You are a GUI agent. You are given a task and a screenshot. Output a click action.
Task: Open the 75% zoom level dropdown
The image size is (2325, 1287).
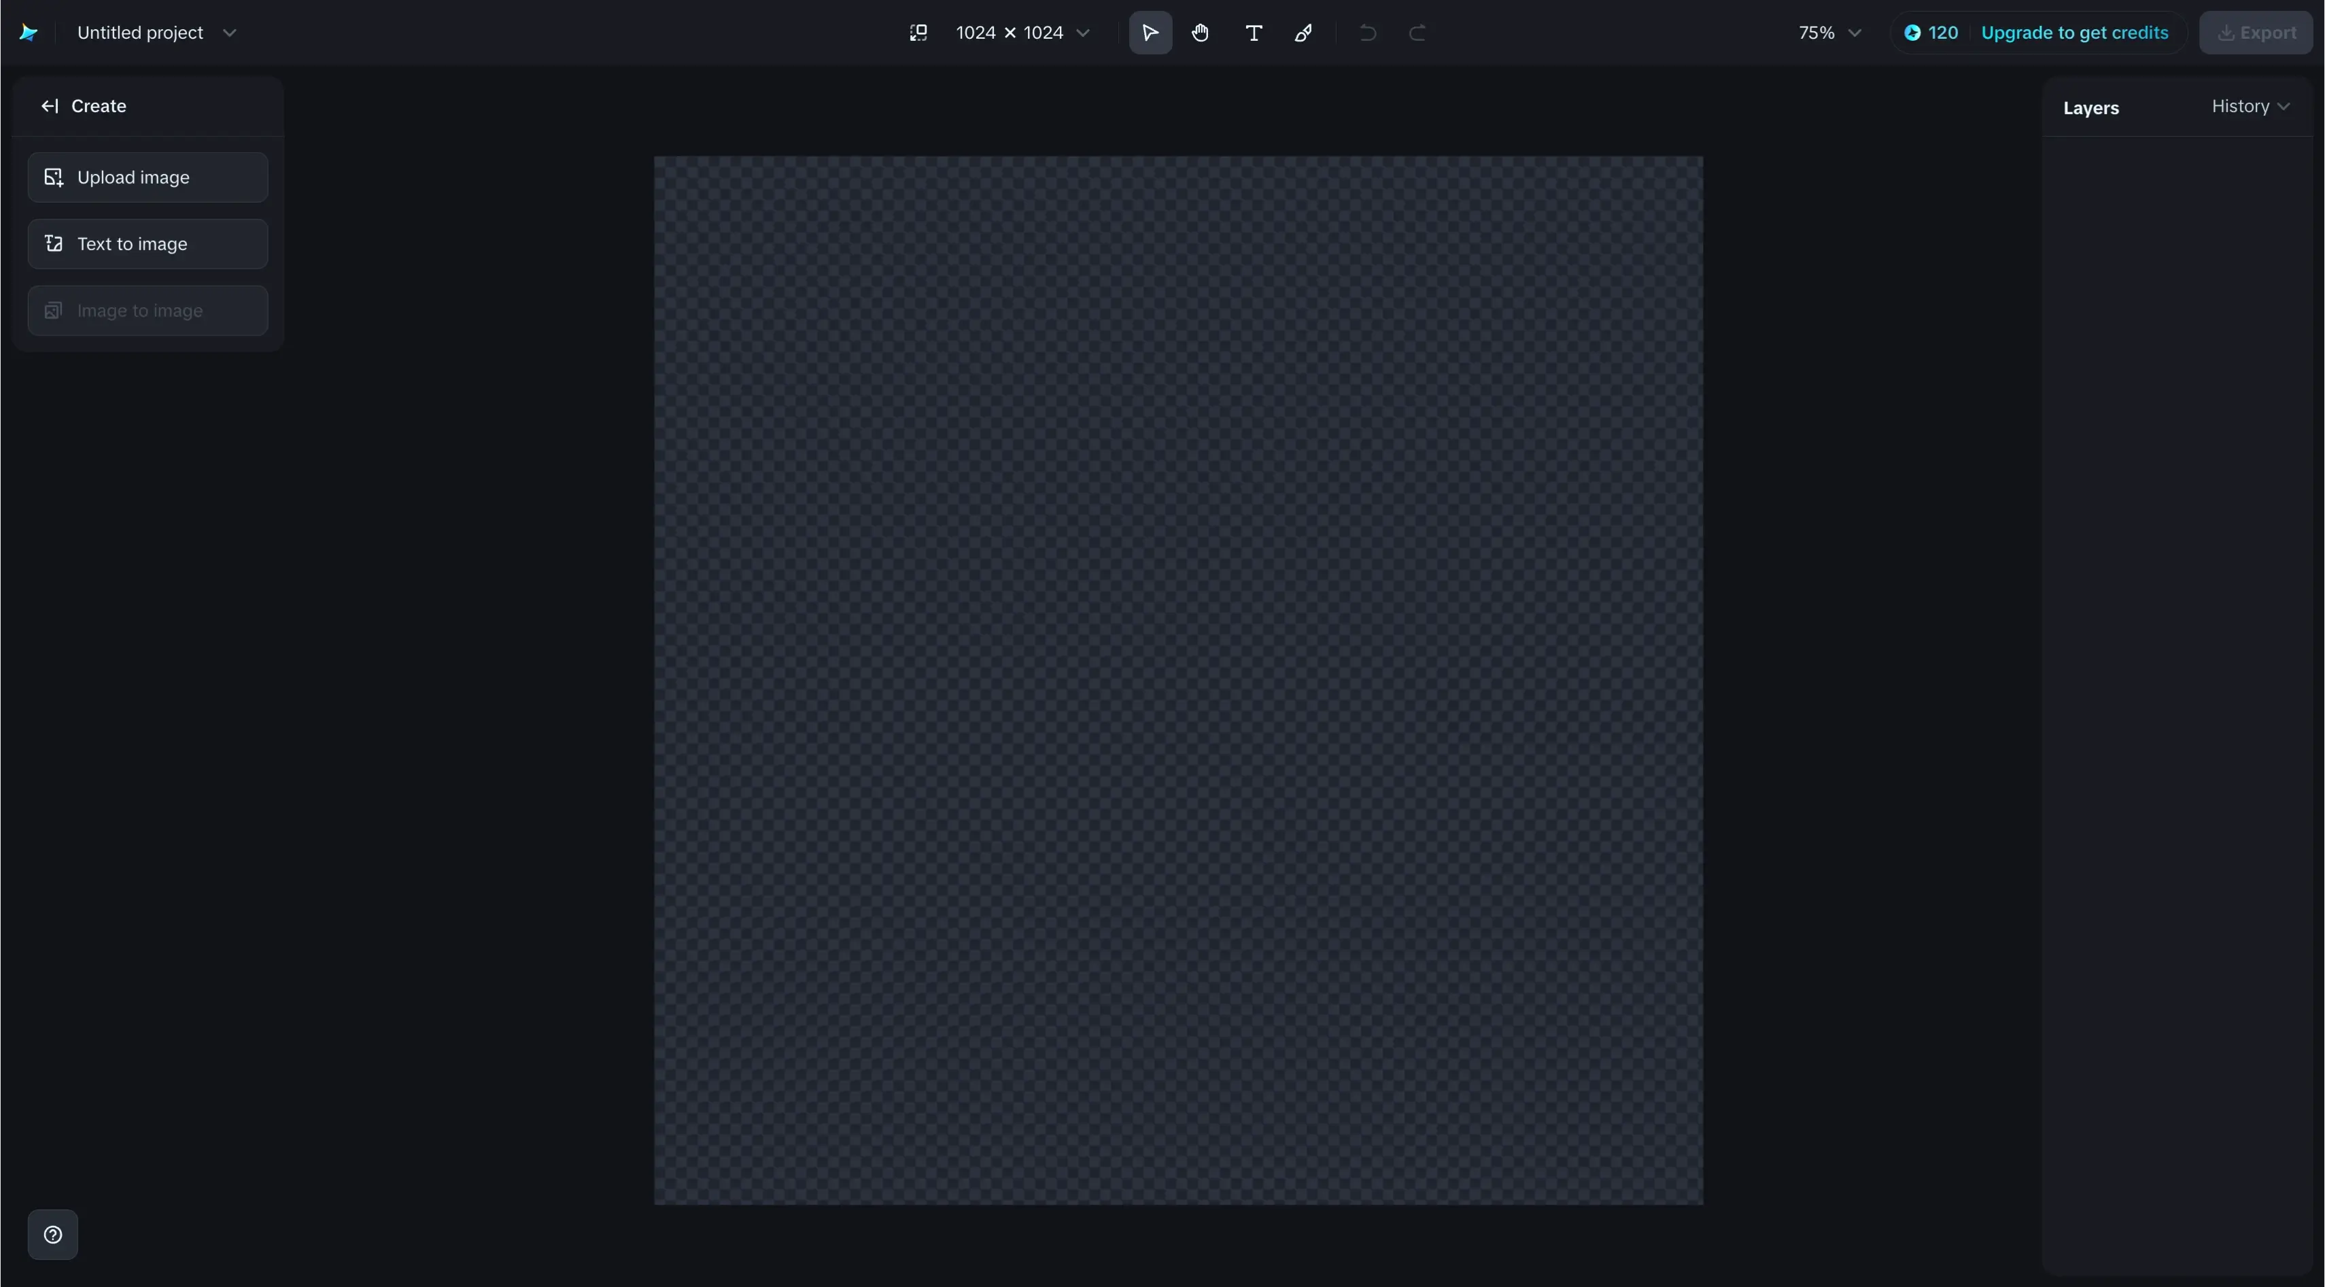click(x=1829, y=33)
